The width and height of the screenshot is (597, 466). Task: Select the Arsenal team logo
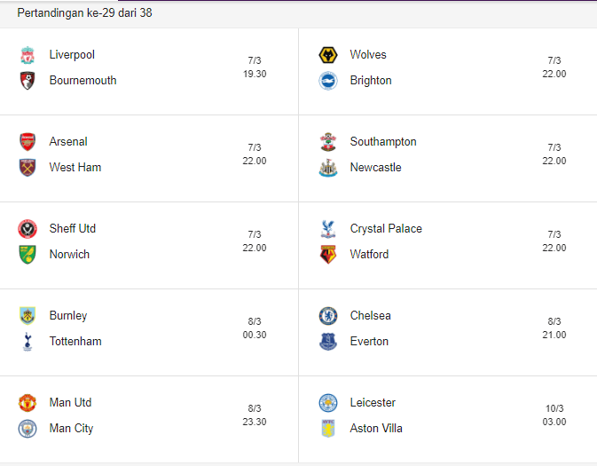point(27,142)
